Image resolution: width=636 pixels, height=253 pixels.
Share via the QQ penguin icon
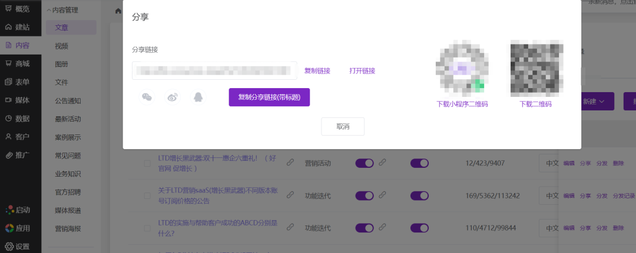198,97
